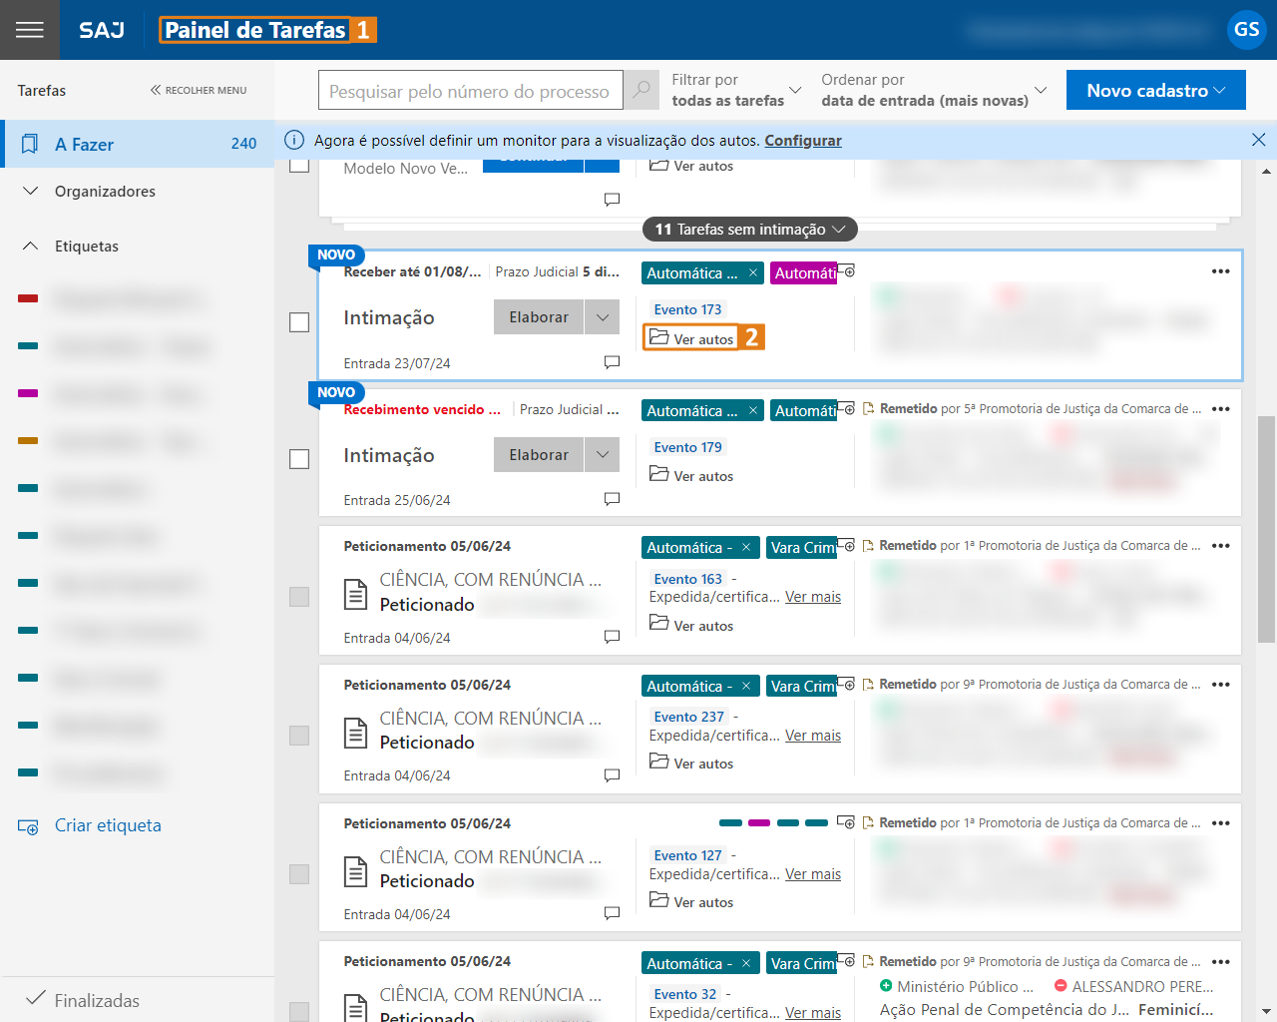Screen dimensions: 1277x1022
Task: Open the Filtrar por dropdown
Action: click(x=736, y=90)
